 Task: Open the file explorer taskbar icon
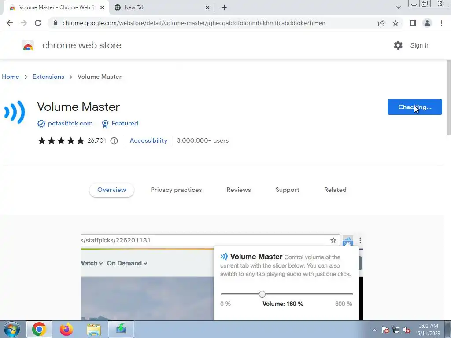coord(94,329)
